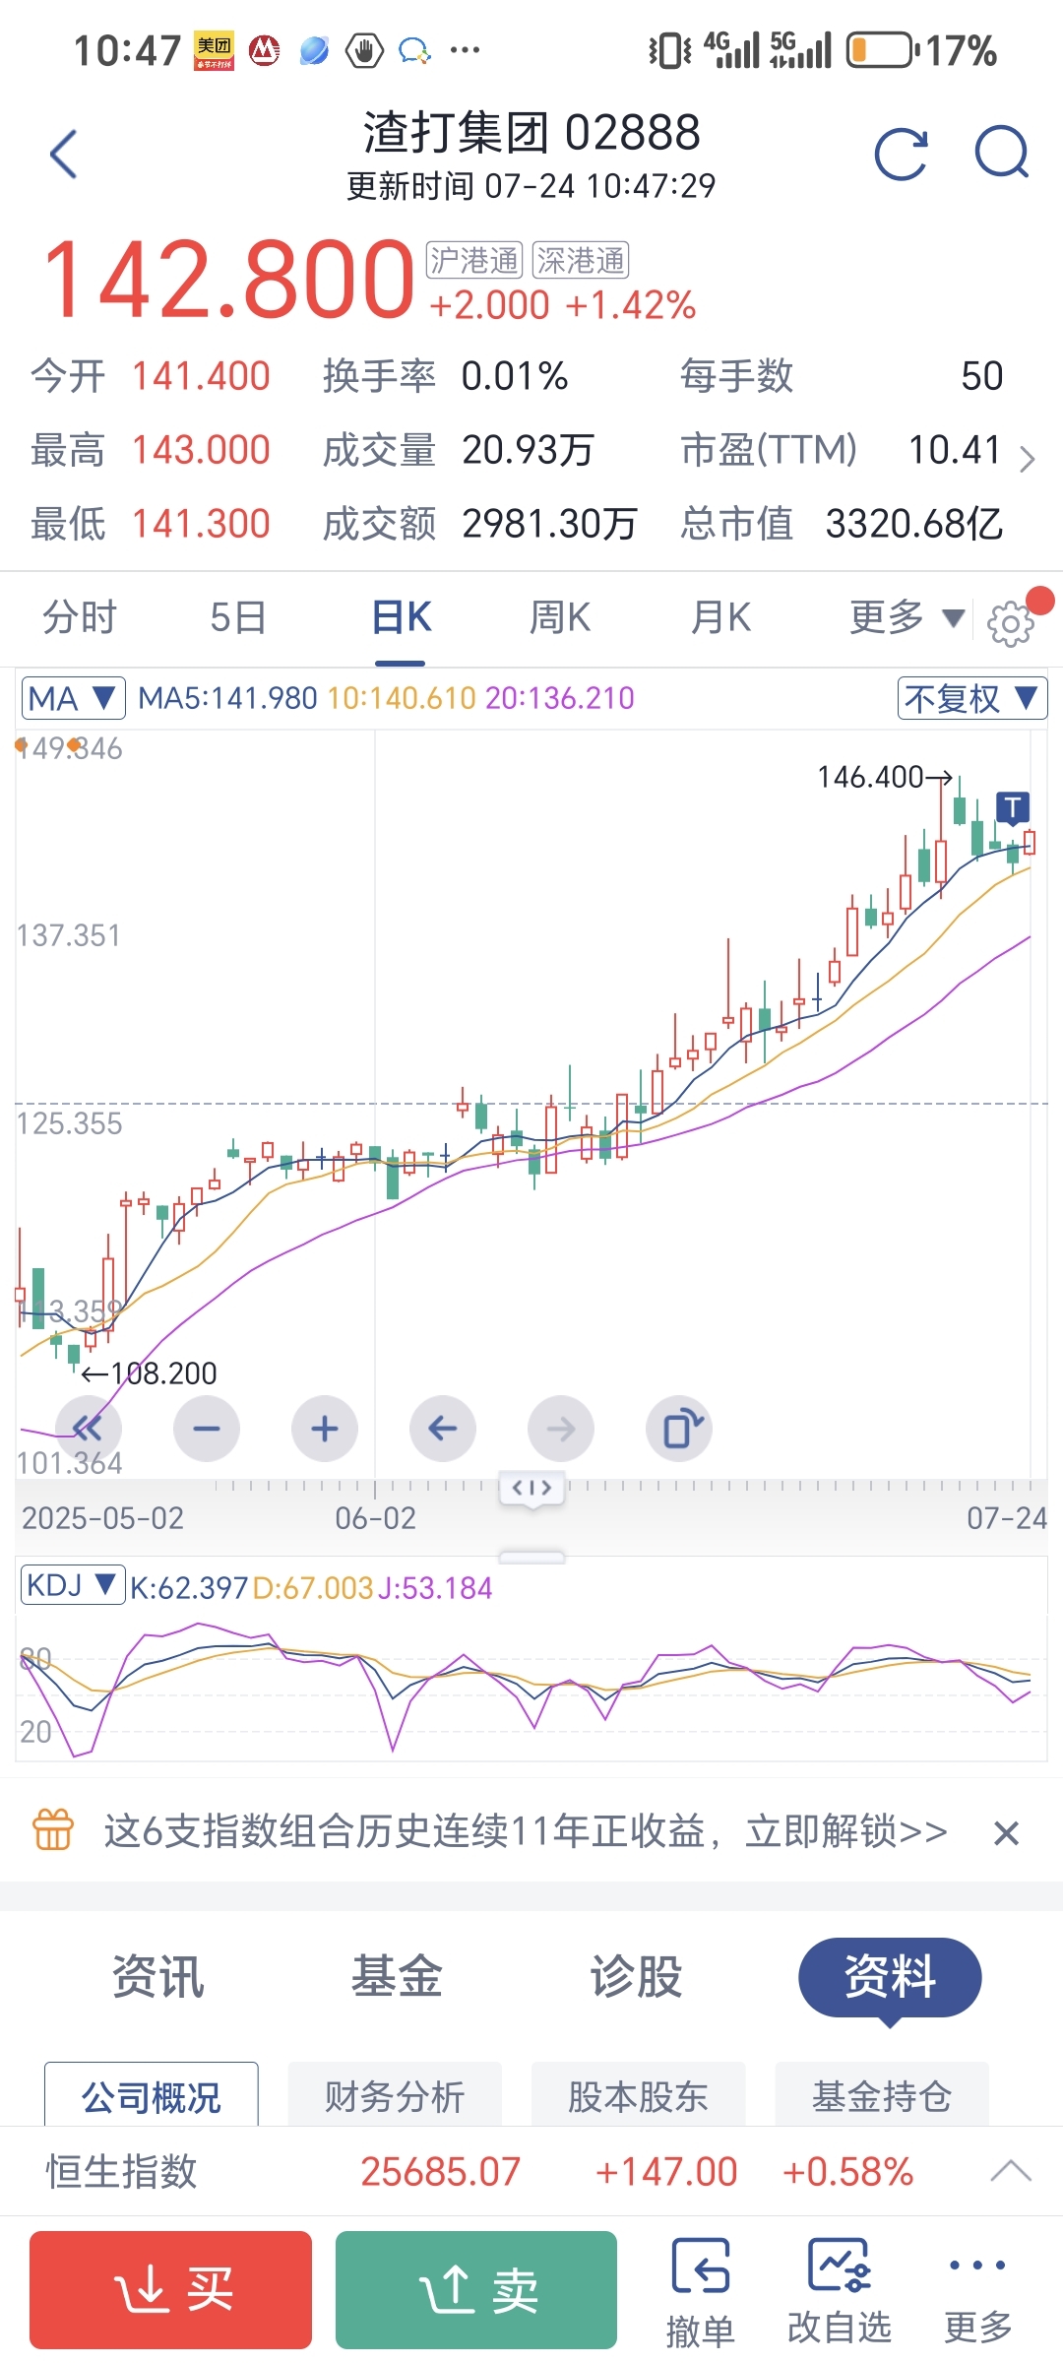Open the 基金 funds tab
Viewport: 1063px width, 2363px height.
[397, 1977]
